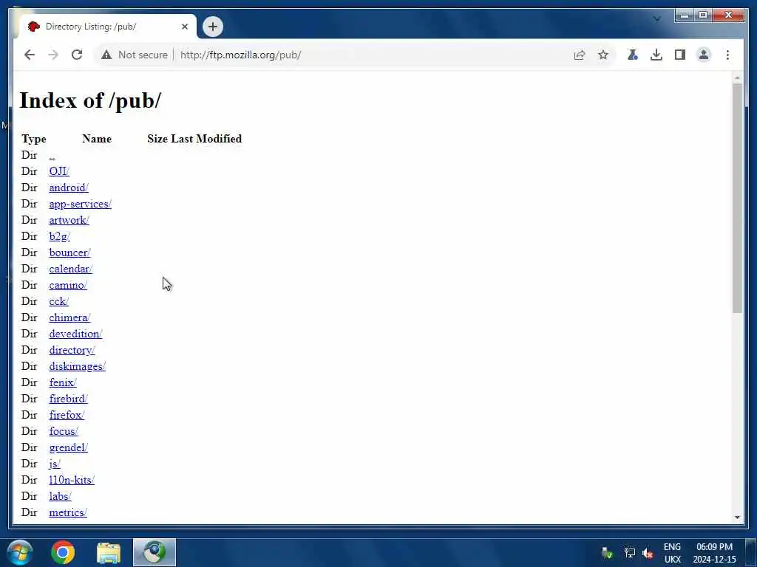Viewport: 757px width, 567px height.
Task: Open the Chrome Labs flask icon
Action: (x=633, y=55)
